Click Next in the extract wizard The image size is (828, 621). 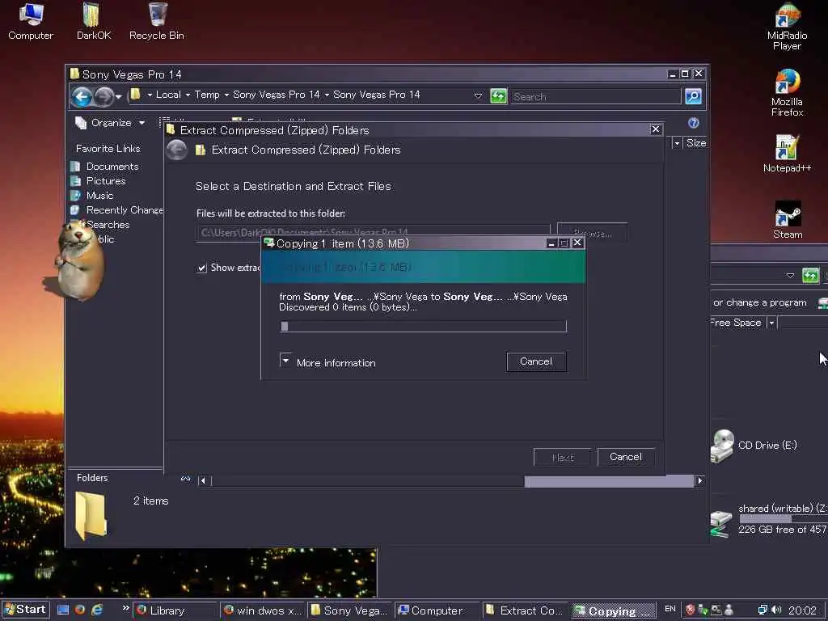pos(563,457)
